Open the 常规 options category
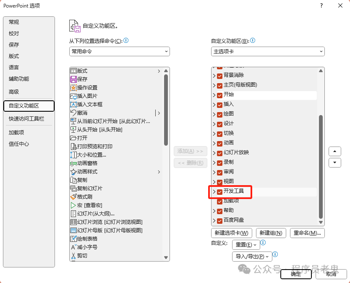 (x=29, y=22)
